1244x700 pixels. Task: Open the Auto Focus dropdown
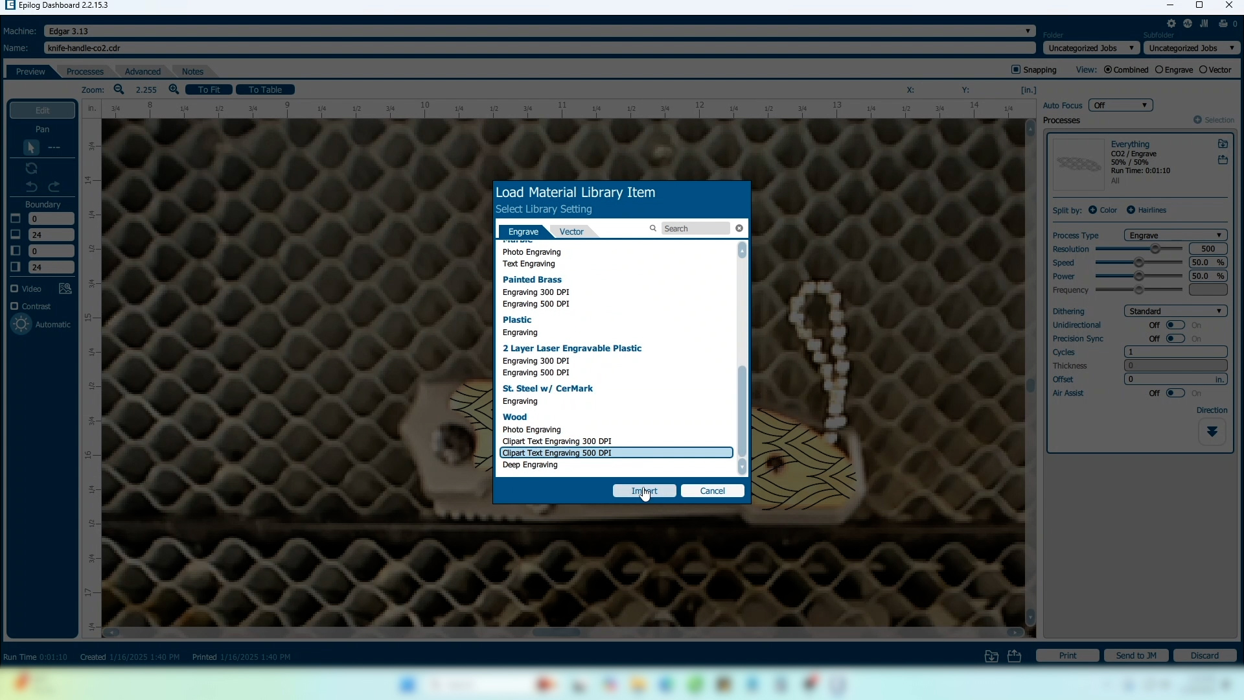coord(1120,105)
